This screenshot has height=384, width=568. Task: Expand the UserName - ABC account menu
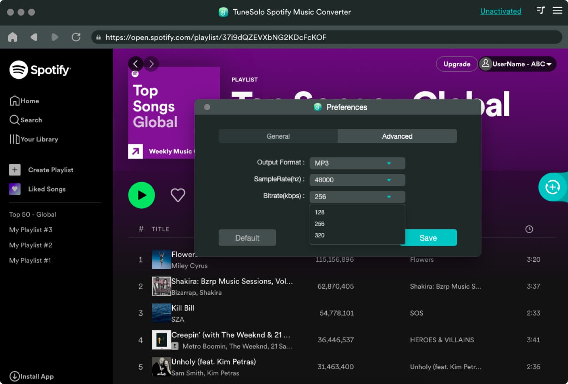(517, 64)
